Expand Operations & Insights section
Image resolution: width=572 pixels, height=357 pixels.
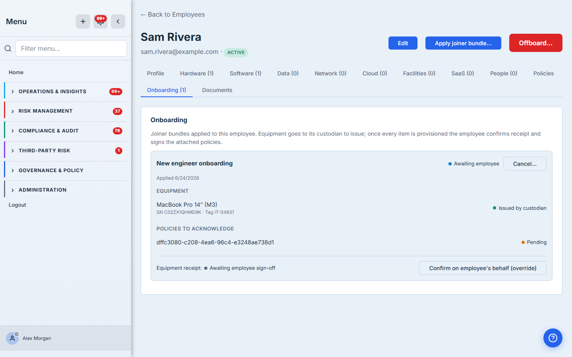(x=66, y=92)
